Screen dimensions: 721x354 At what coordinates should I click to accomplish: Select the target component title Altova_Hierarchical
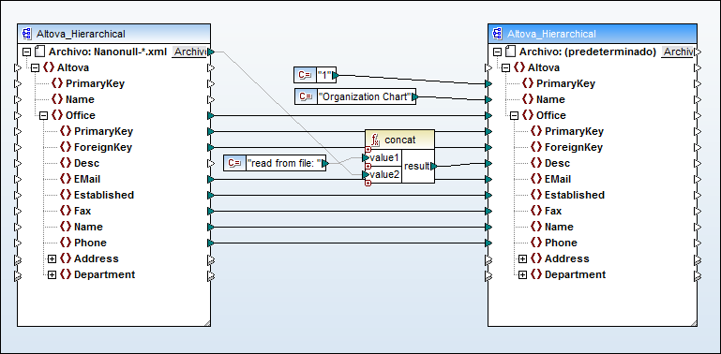pos(552,34)
